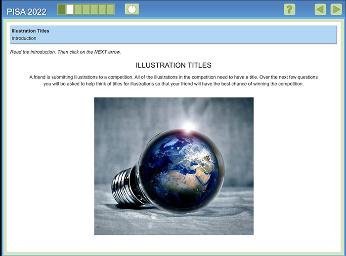Click the "Introduction" subtitle label
The width and height of the screenshot is (346, 256).
(24, 38)
